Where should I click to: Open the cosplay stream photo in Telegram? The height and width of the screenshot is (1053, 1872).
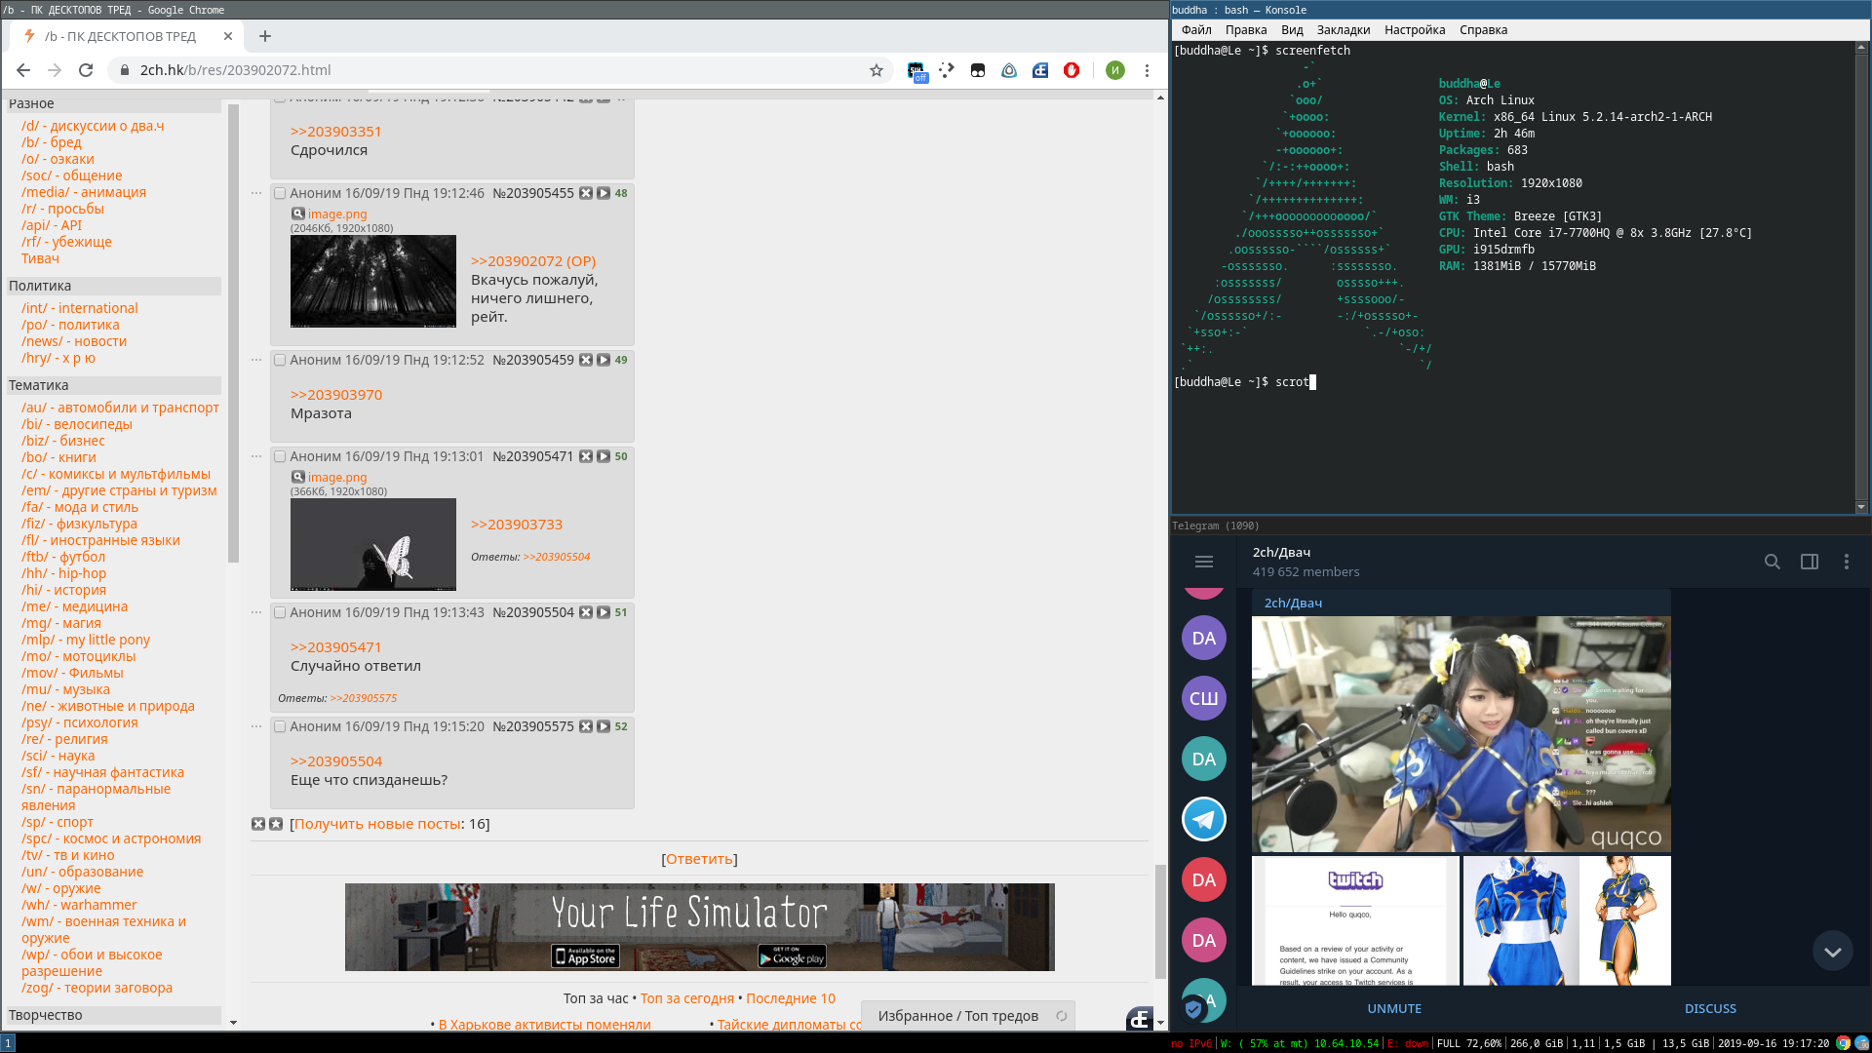point(1461,734)
